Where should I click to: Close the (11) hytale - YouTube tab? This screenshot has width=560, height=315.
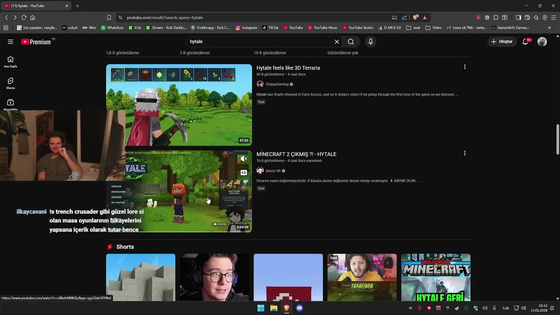click(x=66, y=6)
